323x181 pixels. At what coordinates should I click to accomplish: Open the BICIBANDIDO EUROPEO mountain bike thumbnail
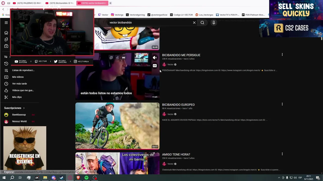point(117,126)
